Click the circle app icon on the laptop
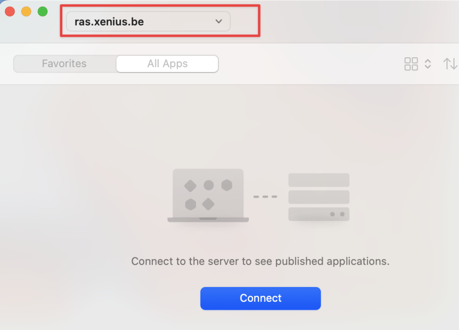The width and height of the screenshot is (459, 330). point(208,185)
